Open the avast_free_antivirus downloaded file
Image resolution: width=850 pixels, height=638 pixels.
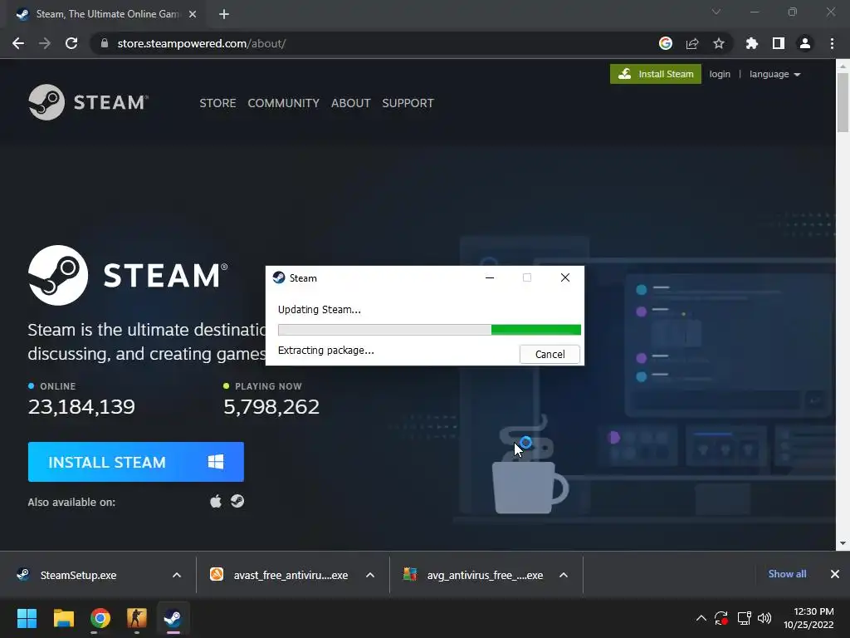279,575
